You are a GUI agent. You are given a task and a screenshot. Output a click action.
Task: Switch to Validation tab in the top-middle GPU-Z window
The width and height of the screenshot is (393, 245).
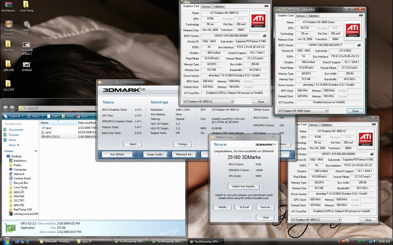pos(219,6)
